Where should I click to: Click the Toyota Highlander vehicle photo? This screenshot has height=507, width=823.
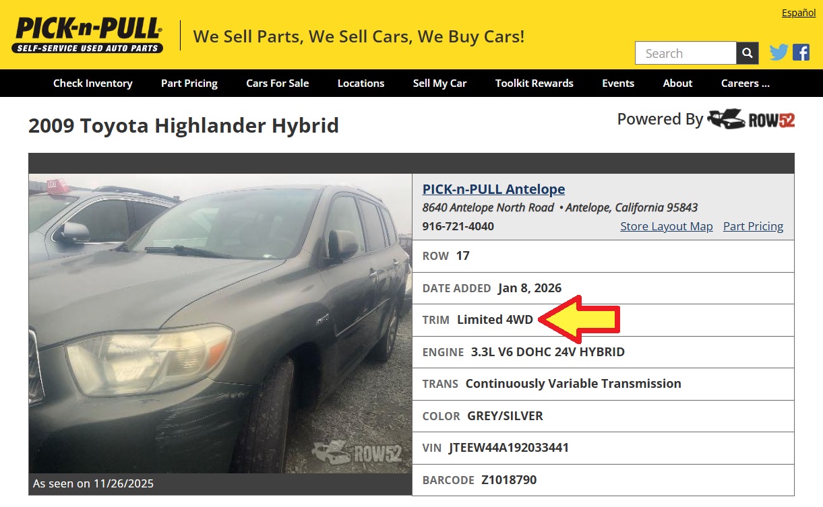220,324
